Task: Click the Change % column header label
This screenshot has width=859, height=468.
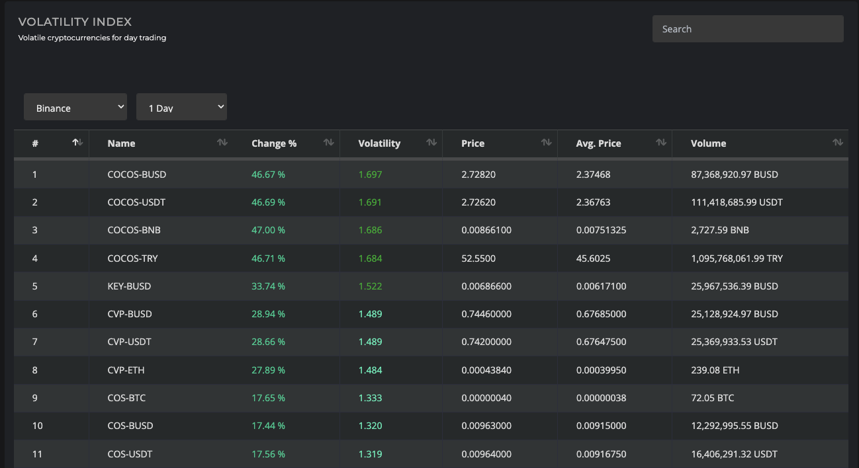Action: tap(274, 143)
